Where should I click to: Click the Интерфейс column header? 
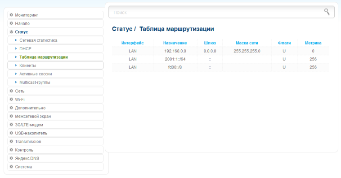tap(132, 43)
